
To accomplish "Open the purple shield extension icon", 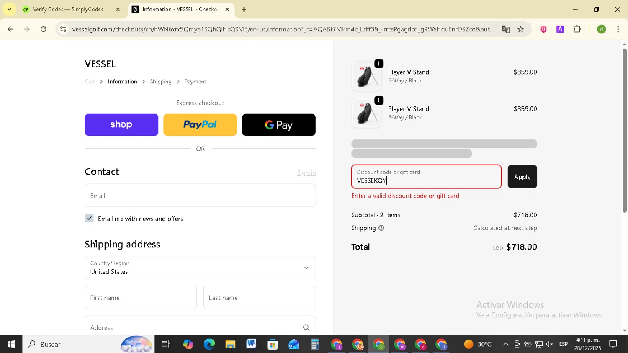I will click(543, 29).
